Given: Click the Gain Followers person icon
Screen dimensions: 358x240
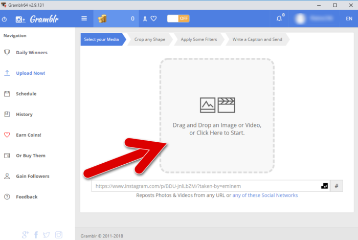Looking at the screenshot, I should coord(7,176).
